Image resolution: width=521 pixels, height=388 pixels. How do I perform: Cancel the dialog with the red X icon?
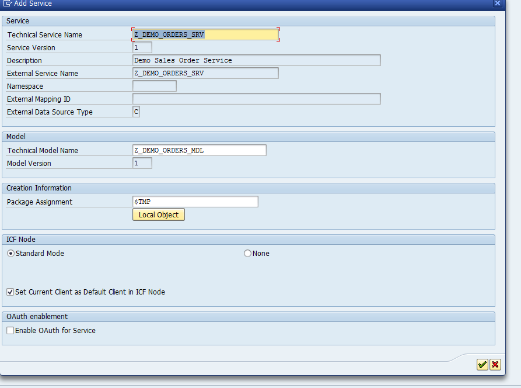495,364
